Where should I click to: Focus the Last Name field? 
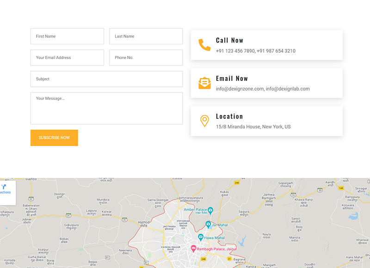[x=146, y=37]
